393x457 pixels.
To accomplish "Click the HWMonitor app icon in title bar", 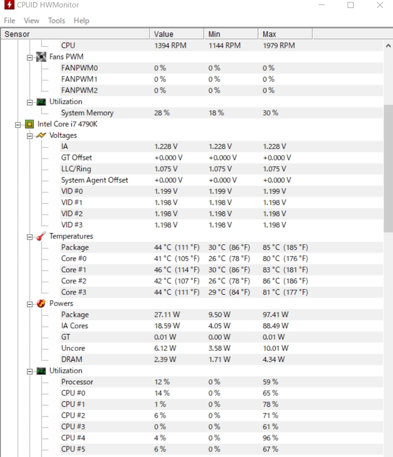I will (x=8, y=5).
